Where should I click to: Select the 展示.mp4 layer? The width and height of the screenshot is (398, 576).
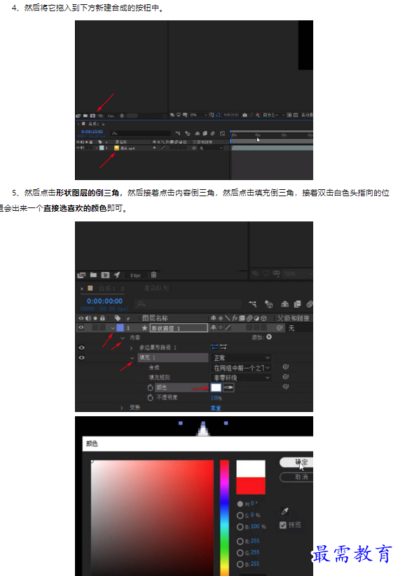click(128, 148)
